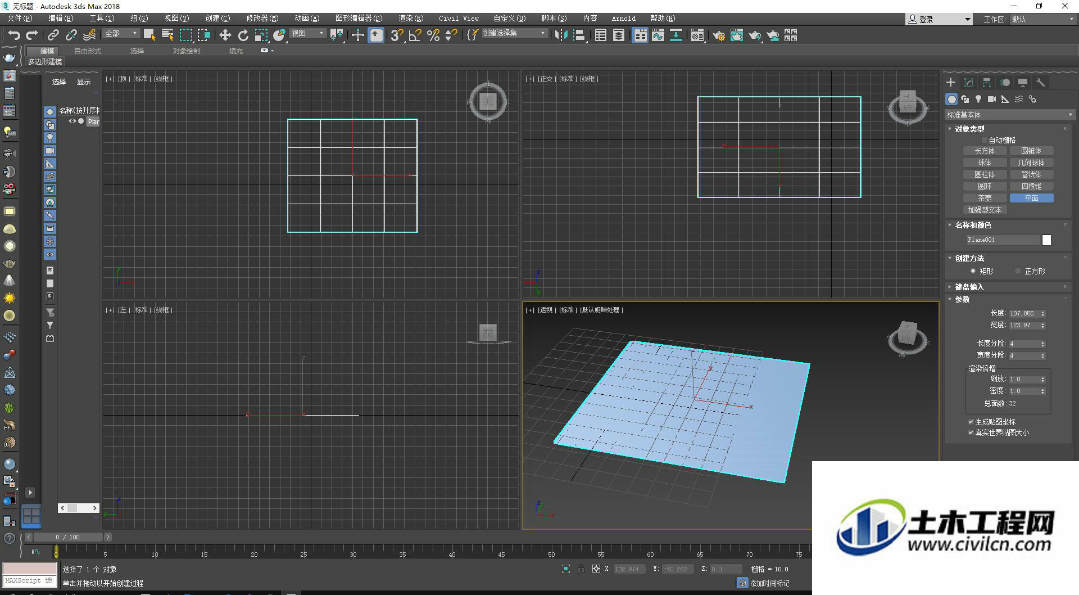Click the 茶壶 primitive button
The image size is (1079, 595).
point(985,198)
